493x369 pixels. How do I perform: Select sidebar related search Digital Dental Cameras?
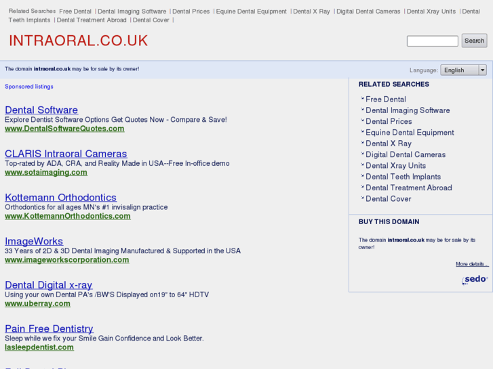coord(406,154)
